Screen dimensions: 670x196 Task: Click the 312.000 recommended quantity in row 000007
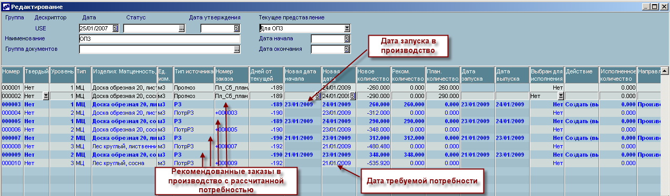[408, 138]
